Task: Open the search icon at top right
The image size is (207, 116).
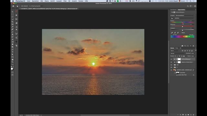Action: [188, 6]
